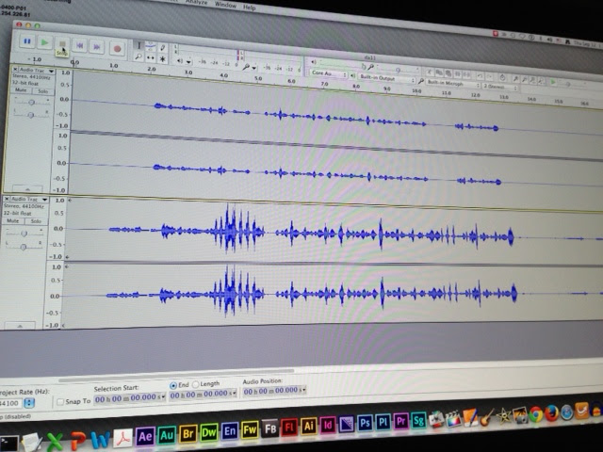
Task: Select the Selection (I-beam) tool
Action: pos(139,45)
